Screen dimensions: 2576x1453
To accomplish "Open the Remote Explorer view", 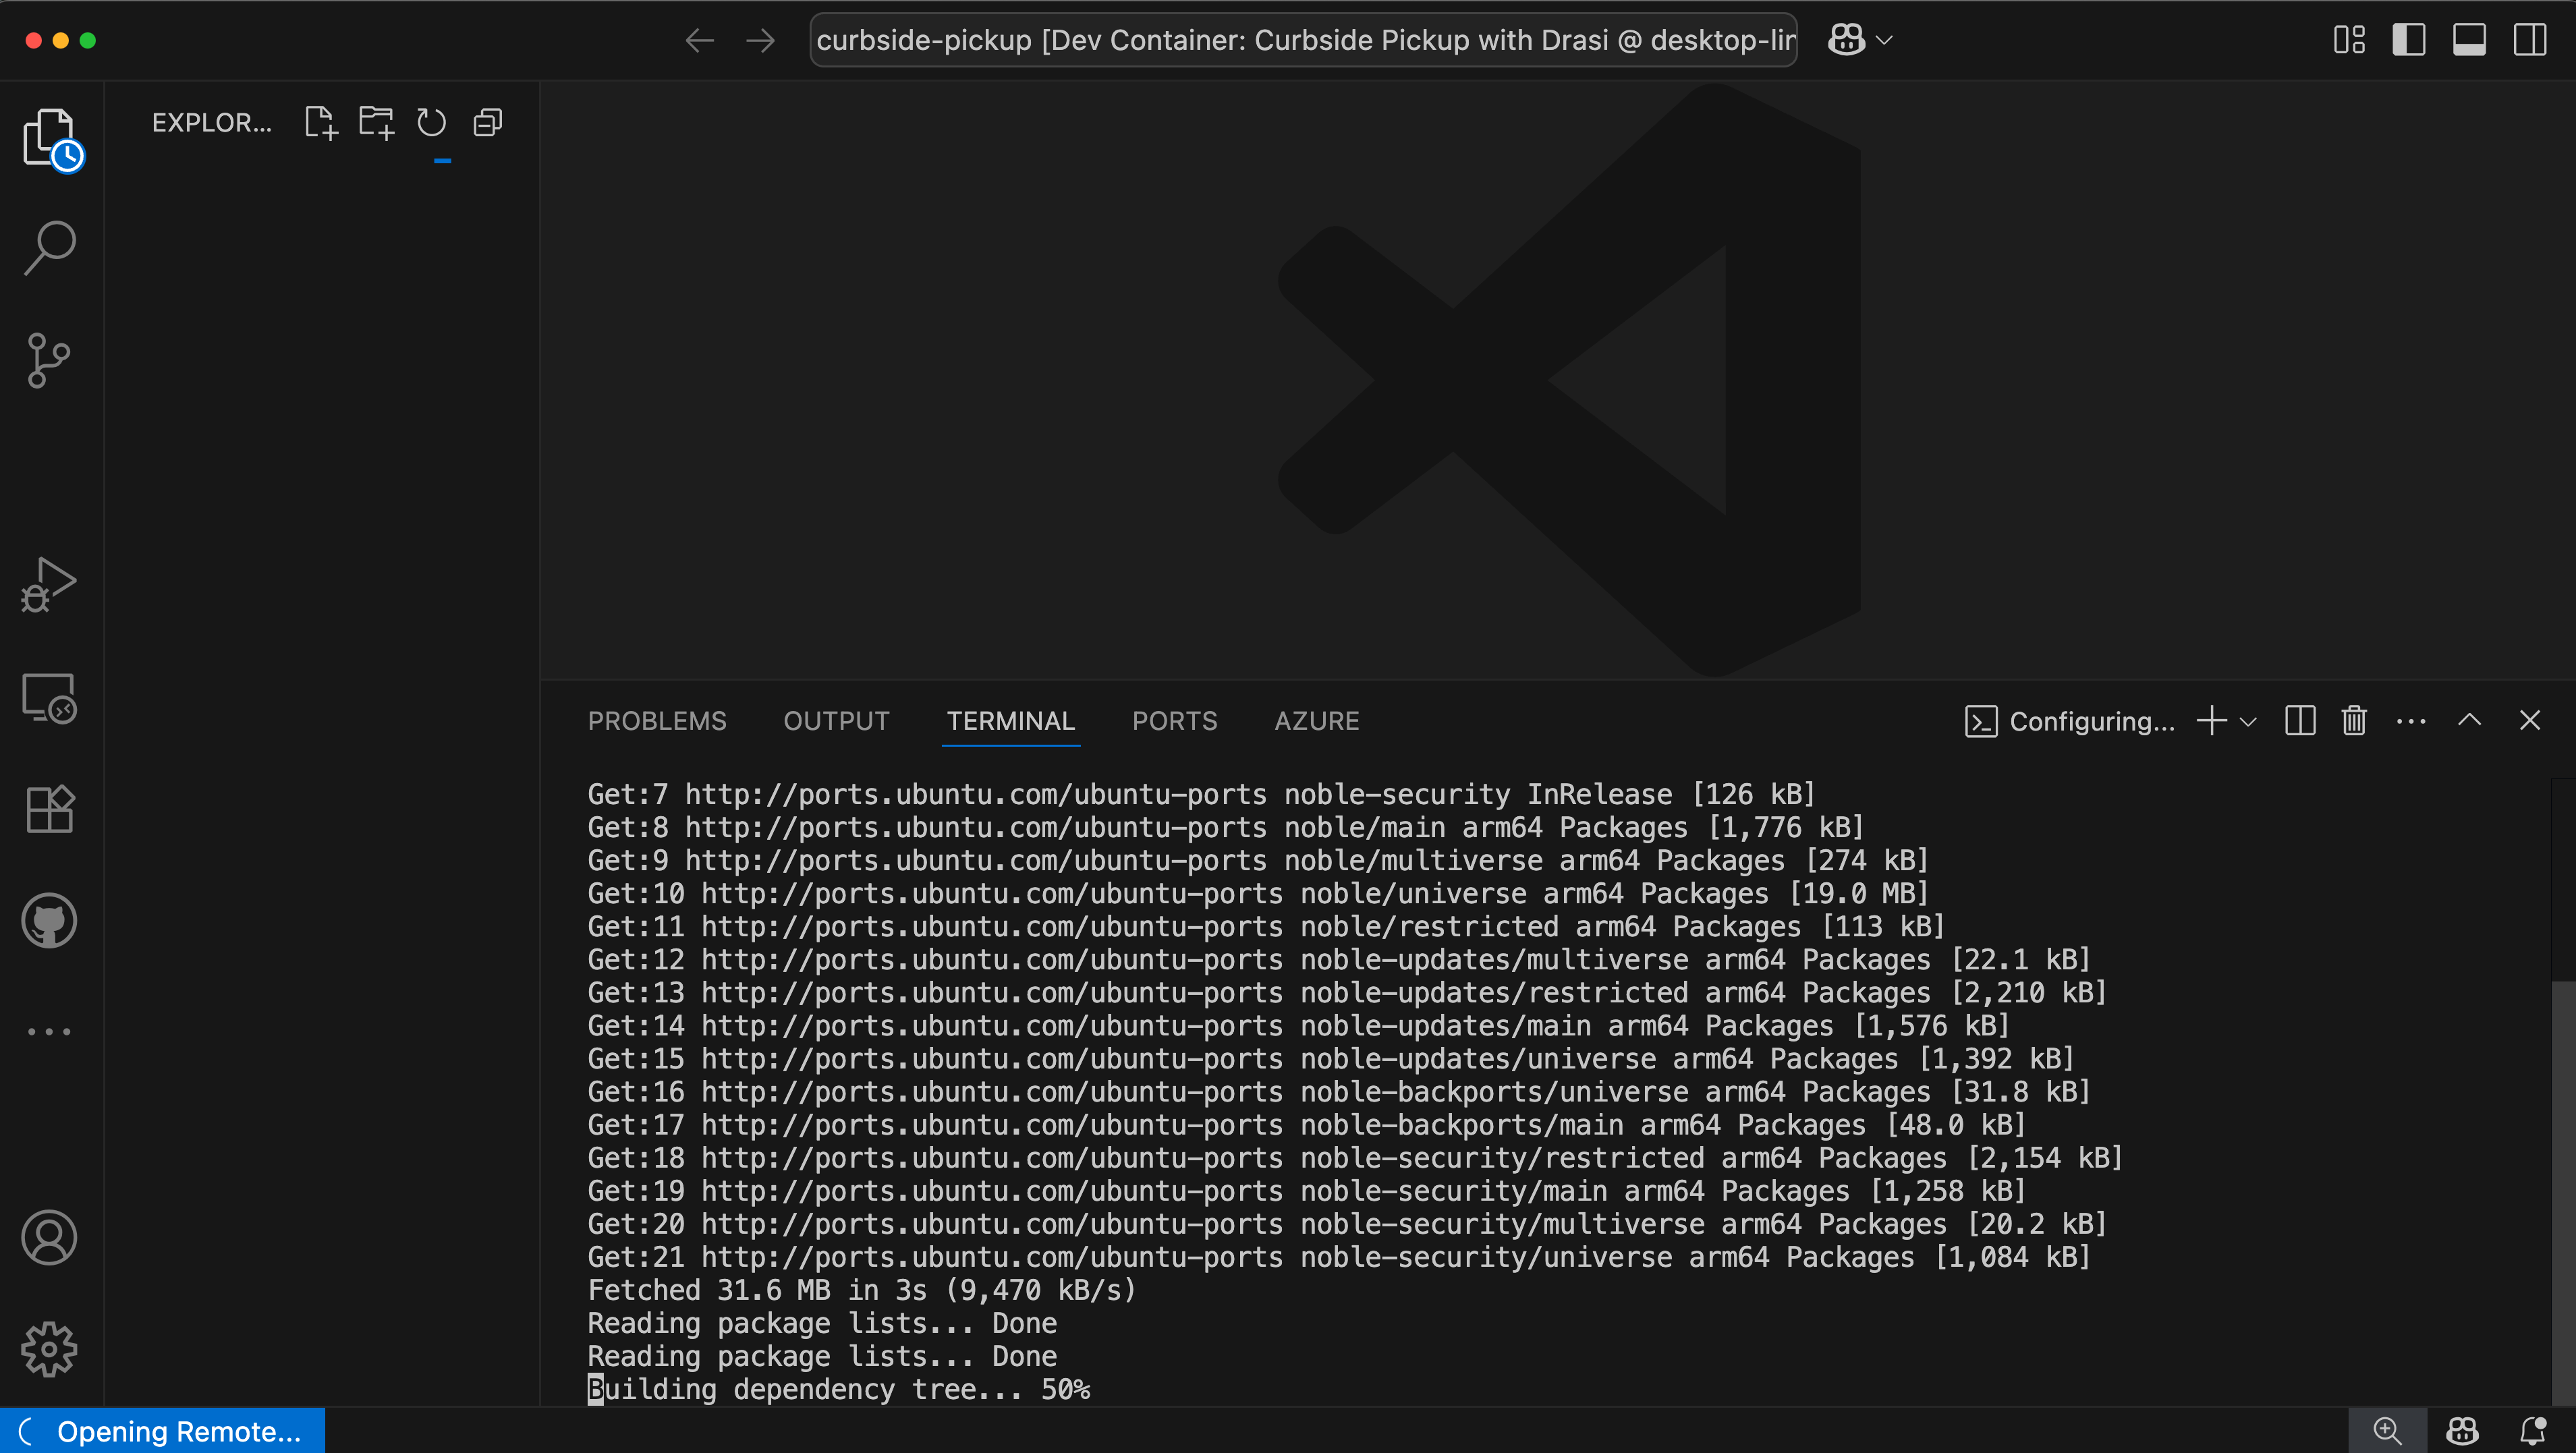I will (48, 697).
